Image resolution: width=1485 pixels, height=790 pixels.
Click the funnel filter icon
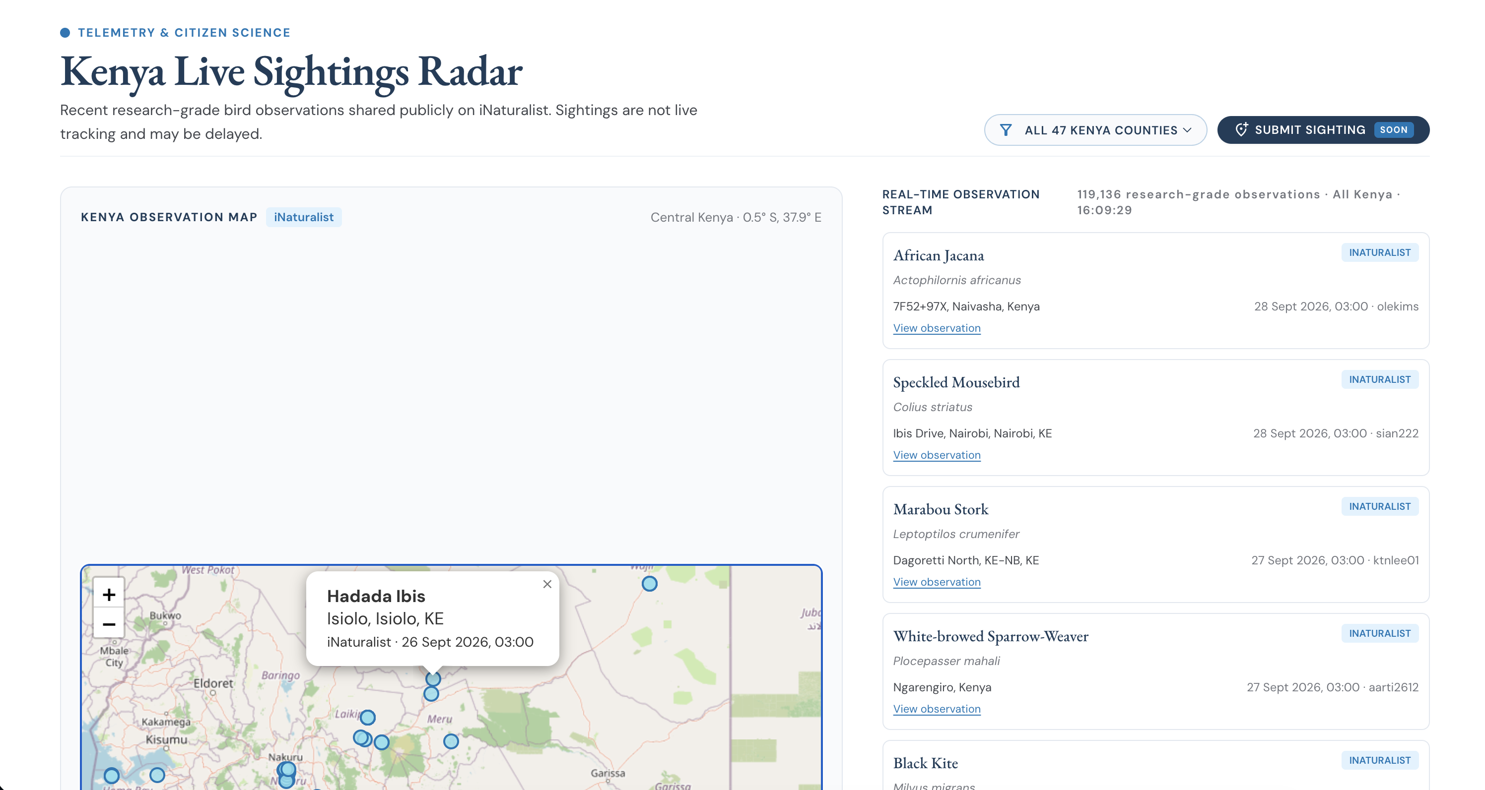[1006, 130]
